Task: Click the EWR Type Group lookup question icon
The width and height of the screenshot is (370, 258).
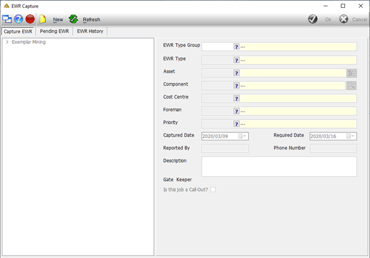Action: [x=237, y=47]
